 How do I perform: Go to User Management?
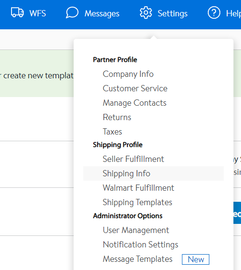(136, 230)
